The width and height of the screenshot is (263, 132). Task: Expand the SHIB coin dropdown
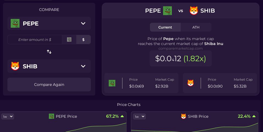click(x=83, y=66)
